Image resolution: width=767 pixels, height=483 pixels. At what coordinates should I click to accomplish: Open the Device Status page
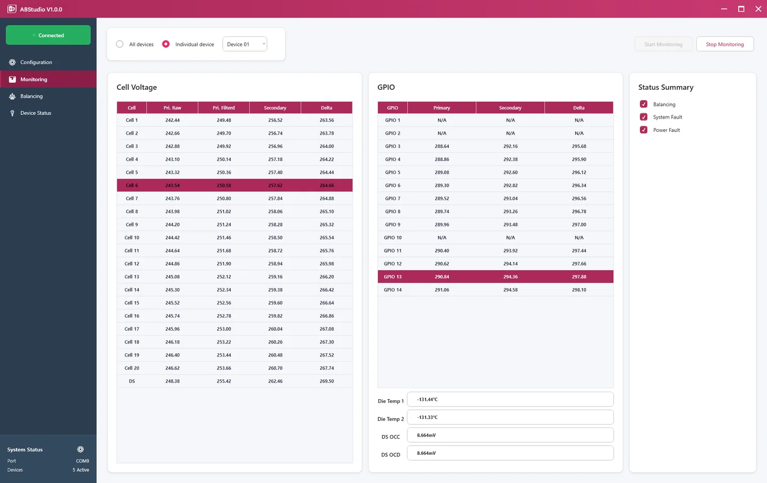[36, 113]
